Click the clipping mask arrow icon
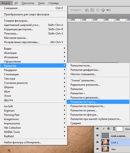Screen dimensions: 130x153 104,129
